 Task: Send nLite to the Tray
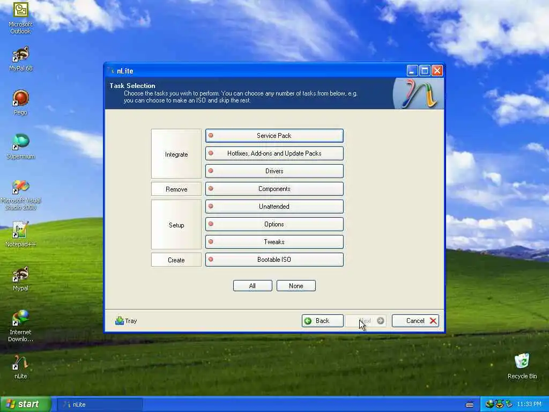[126, 321]
